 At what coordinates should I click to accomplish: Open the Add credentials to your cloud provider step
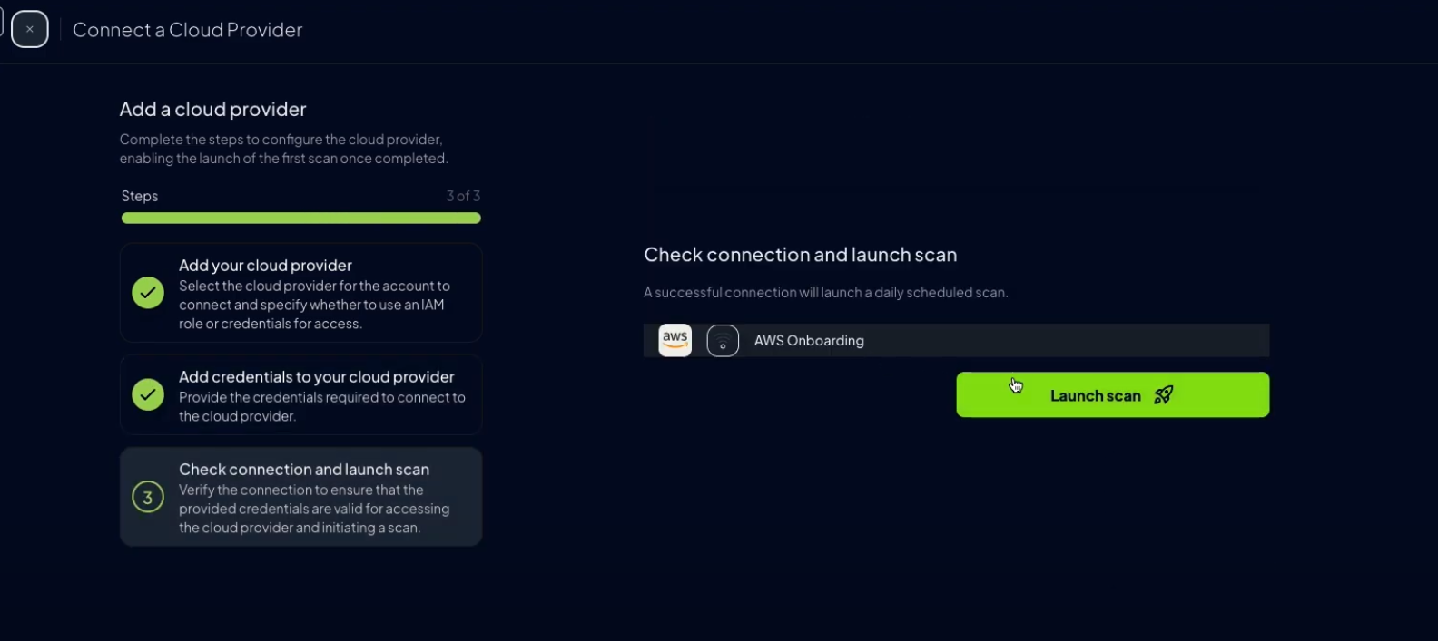click(x=300, y=394)
